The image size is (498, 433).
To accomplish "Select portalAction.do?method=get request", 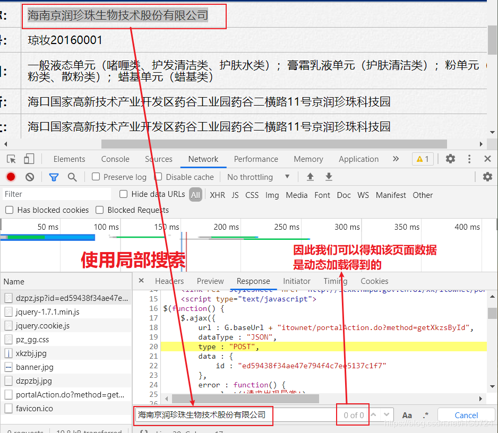I will coord(66,395).
